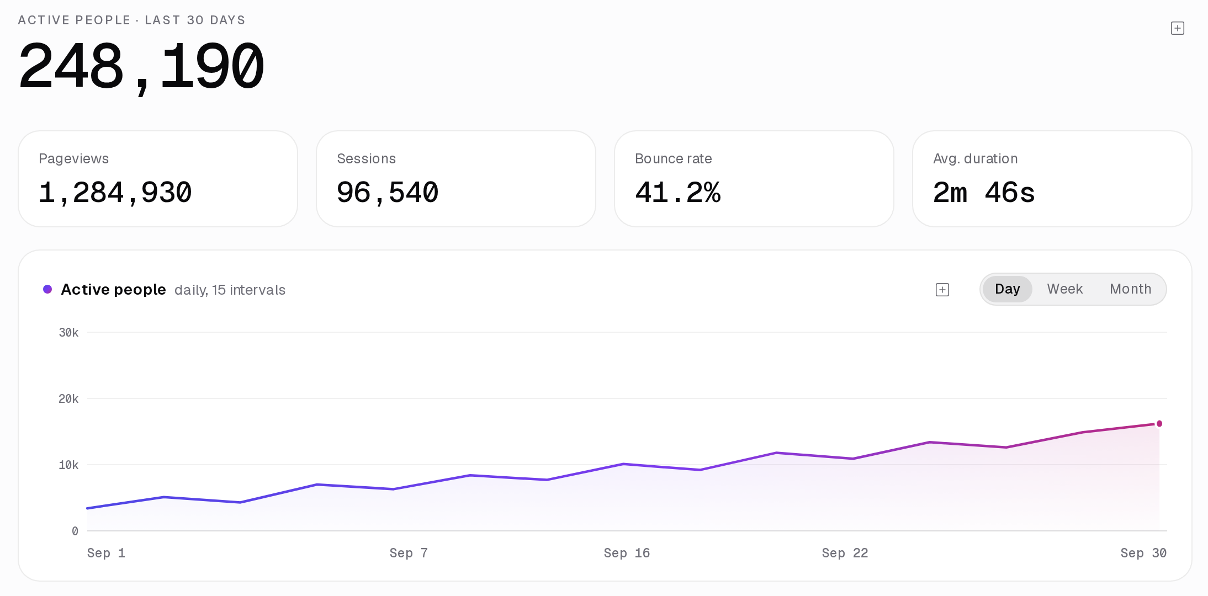Click the 41.2% bounce rate value
This screenshot has height=596, width=1208.
coord(678,193)
